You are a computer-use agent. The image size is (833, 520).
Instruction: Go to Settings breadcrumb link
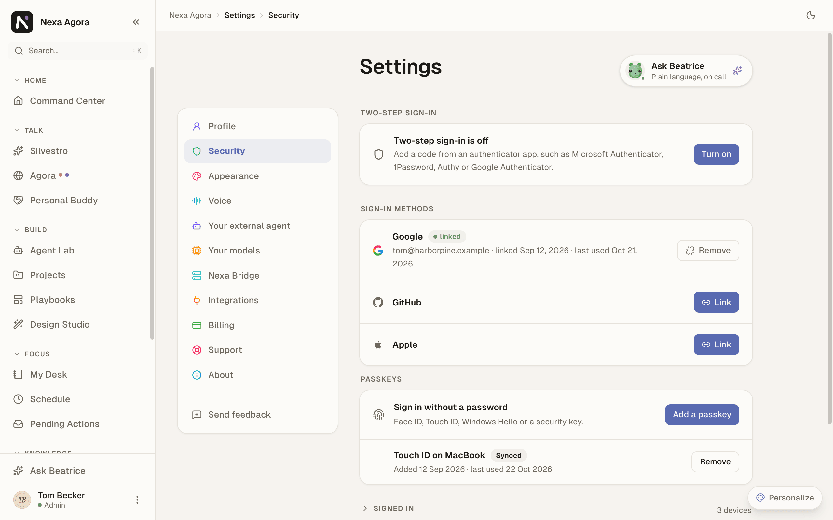pyautogui.click(x=239, y=15)
